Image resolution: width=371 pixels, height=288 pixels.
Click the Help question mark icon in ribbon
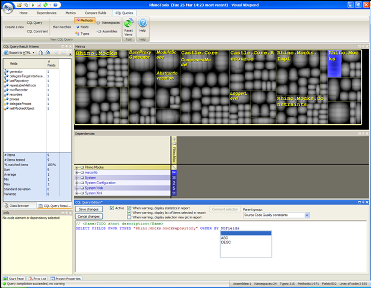pos(143,23)
